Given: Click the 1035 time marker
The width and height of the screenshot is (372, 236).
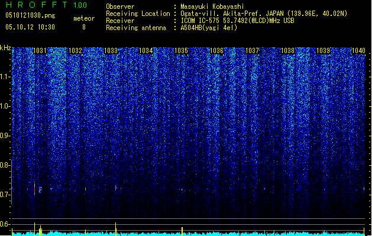Looking at the screenshot, I should [181, 51].
